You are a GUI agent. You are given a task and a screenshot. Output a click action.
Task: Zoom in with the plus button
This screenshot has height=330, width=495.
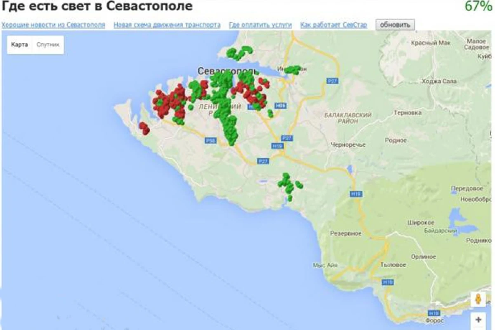click(x=478, y=320)
